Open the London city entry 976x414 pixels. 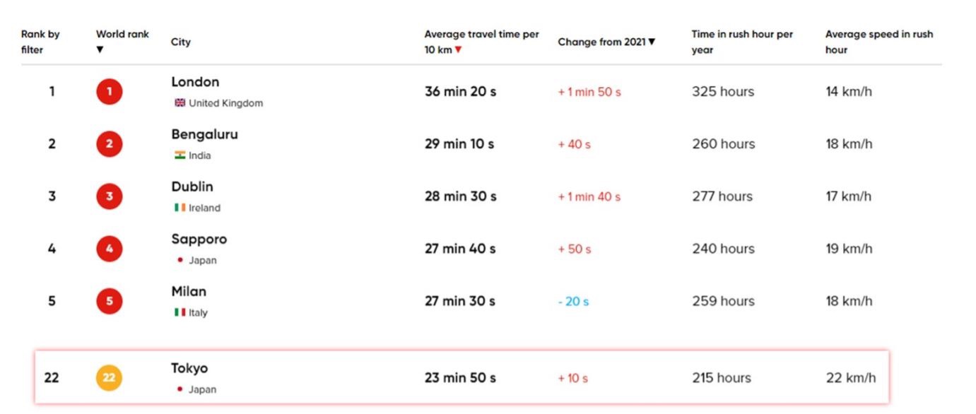tap(195, 82)
